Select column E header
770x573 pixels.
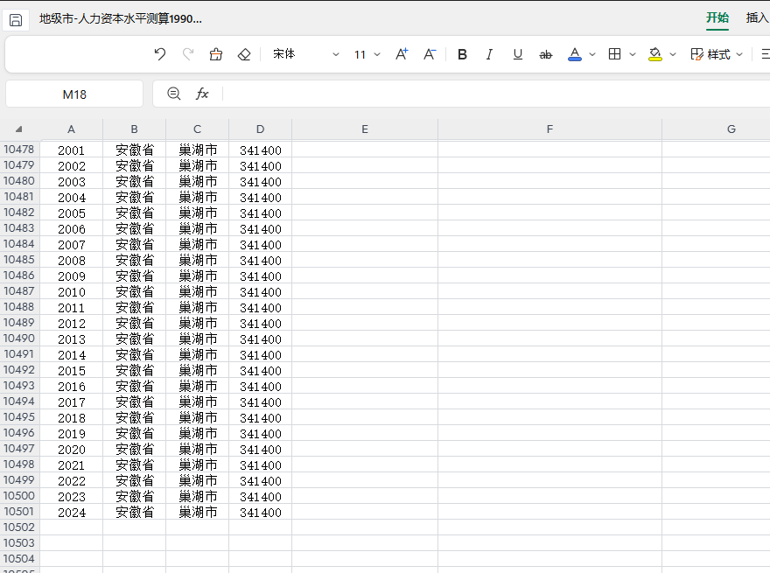pyautogui.click(x=365, y=129)
